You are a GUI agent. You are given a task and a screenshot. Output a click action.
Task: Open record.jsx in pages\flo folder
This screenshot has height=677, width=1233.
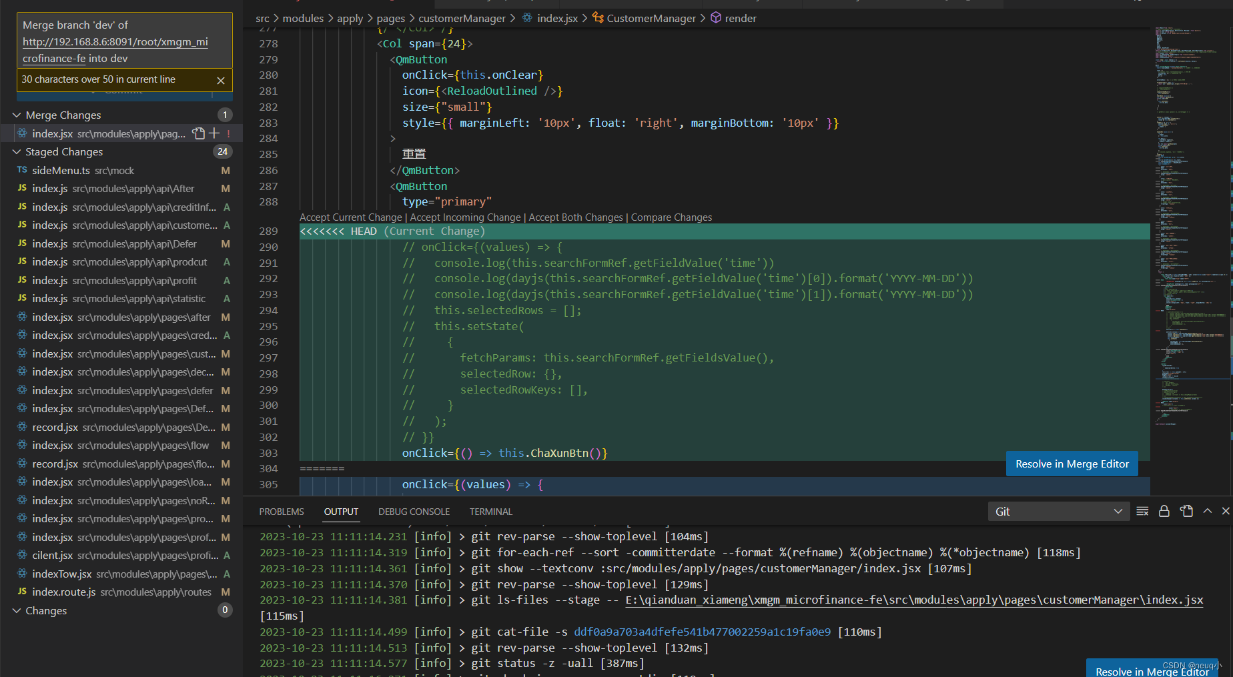click(x=121, y=464)
